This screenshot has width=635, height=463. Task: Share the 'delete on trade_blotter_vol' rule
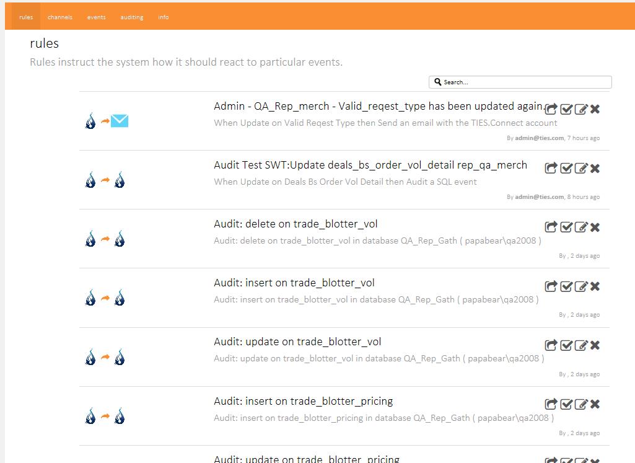tap(551, 227)
